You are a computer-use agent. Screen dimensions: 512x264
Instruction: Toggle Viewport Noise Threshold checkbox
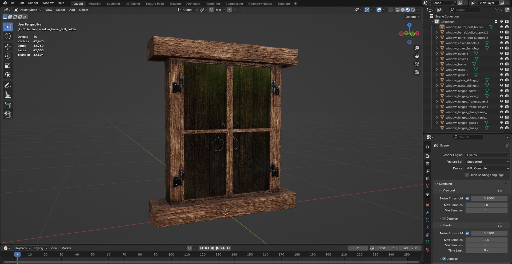467,198
